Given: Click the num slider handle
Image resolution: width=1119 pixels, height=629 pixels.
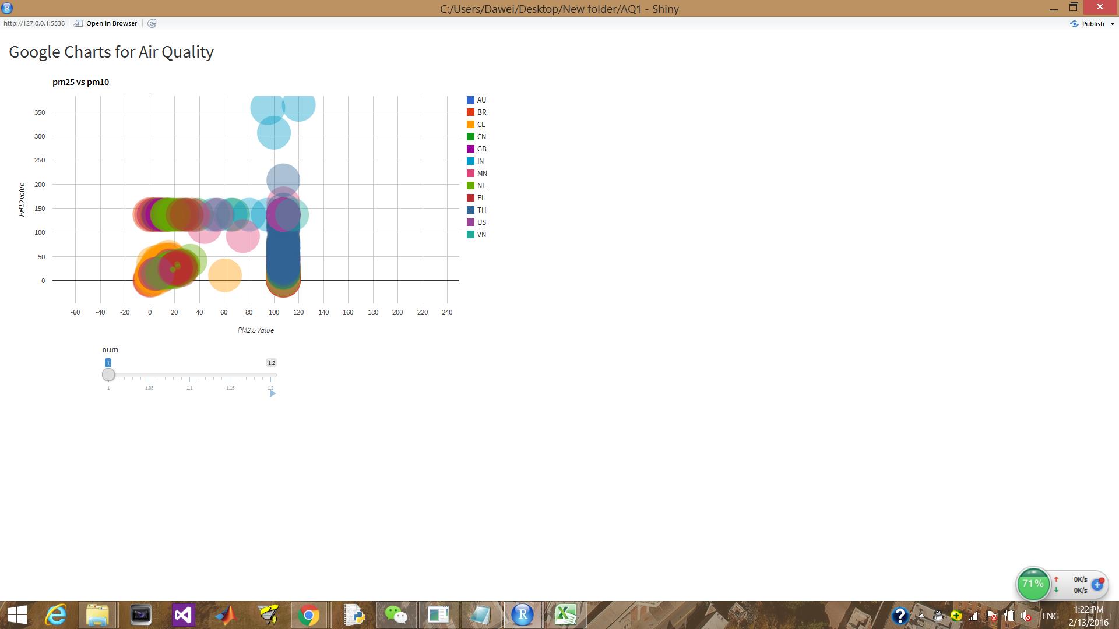Looking at the screenshot, I should 108,374.
